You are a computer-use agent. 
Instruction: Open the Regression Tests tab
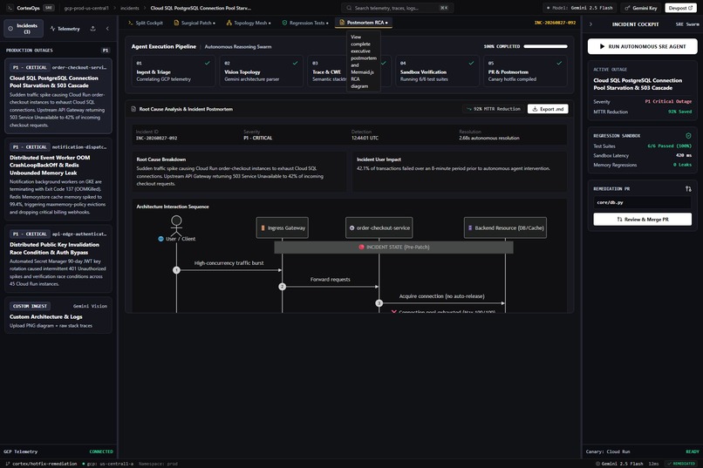pos(305,23)
